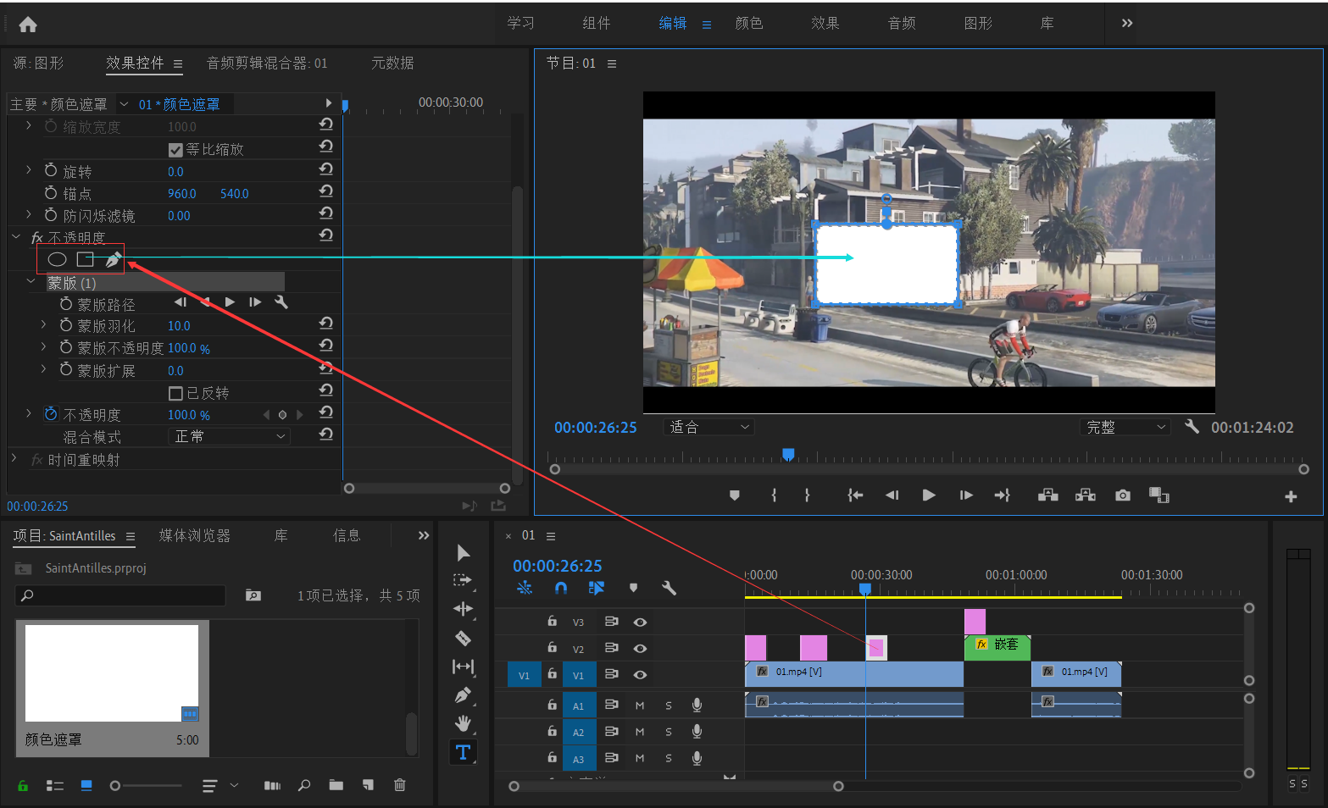Image resolution: width=1328 pixels, height=808 pixels.
Task: Enable the 已反转 checkbox
Action: (x=176, y=393)
